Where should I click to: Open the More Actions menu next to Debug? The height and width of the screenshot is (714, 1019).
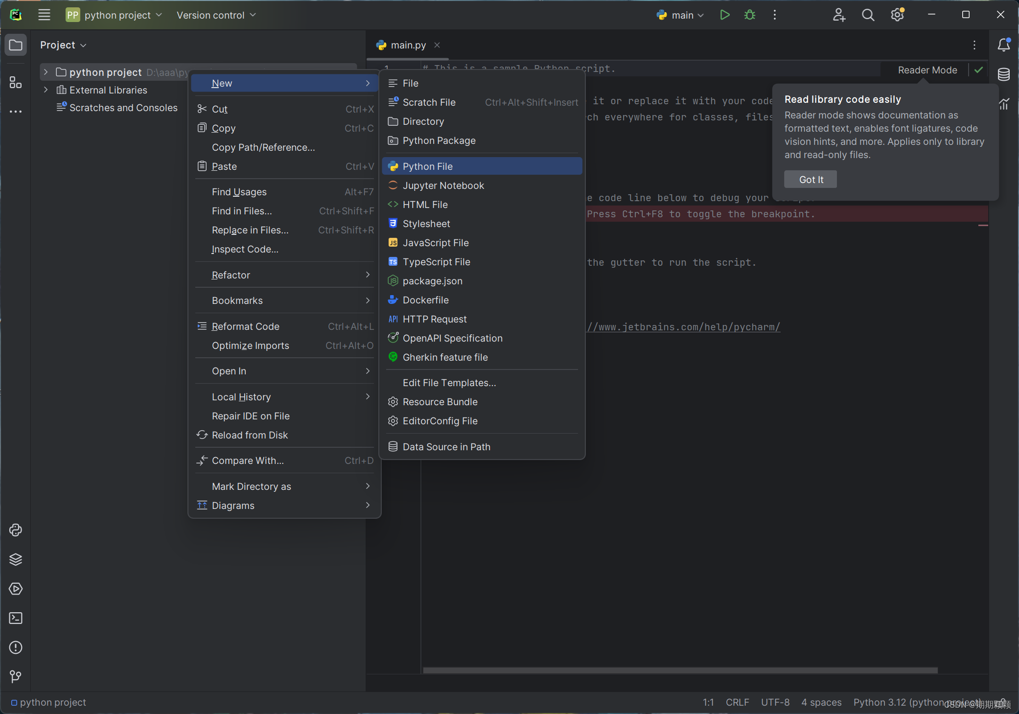click(x=774, y=15)
